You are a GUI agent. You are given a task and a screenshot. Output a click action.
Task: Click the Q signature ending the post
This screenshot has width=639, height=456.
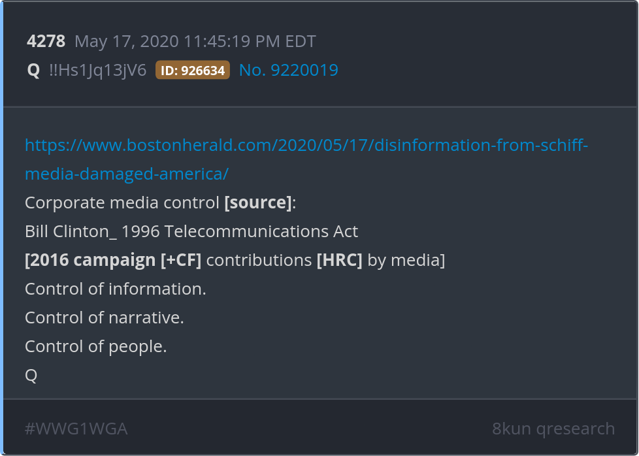tap(31, 375)
